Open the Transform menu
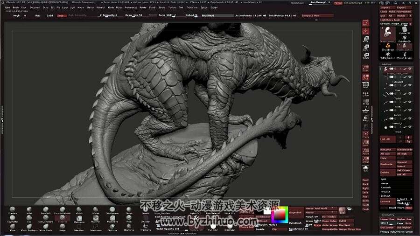The width and height of the screenshot is (420, 236). pyautogui.click(x=192, y=7)
